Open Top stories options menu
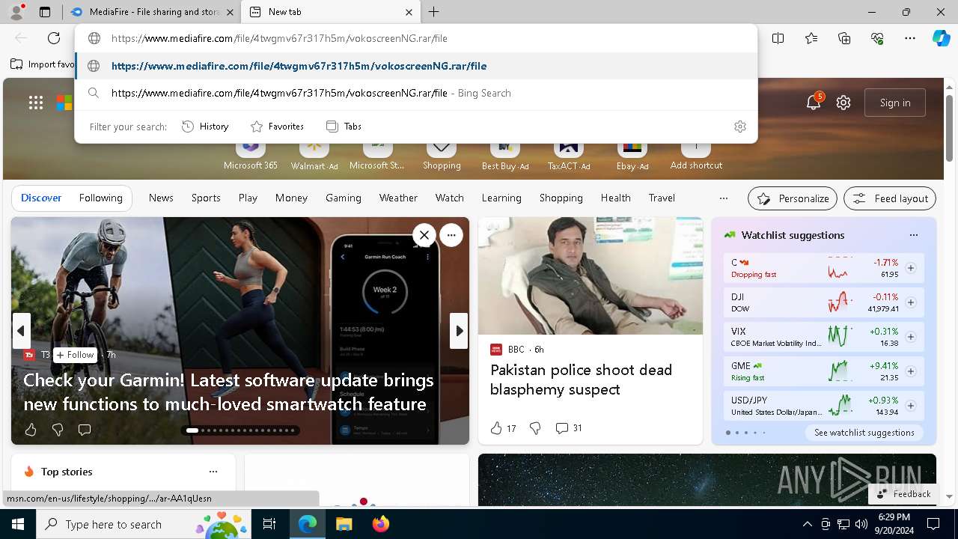The image size is (958, 539). pos(213,472)
